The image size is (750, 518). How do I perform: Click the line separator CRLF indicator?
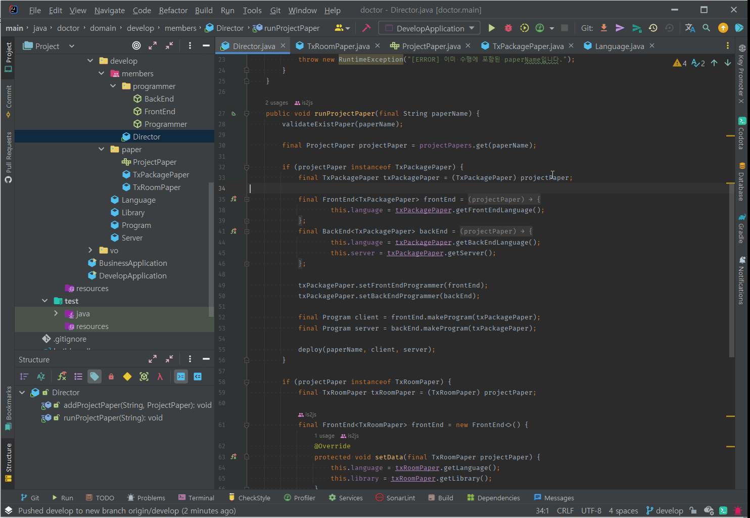(x=565, y=511)
